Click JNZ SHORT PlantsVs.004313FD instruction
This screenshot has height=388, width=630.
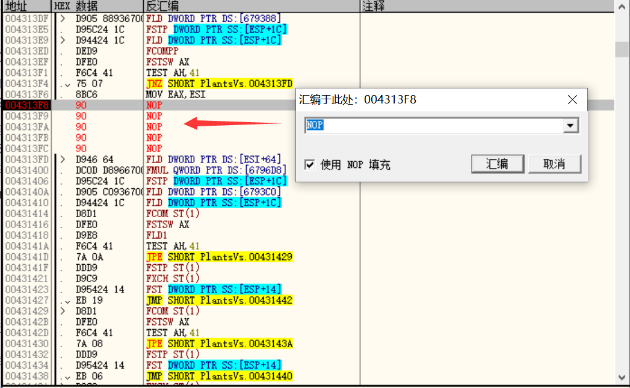(220, 84)
